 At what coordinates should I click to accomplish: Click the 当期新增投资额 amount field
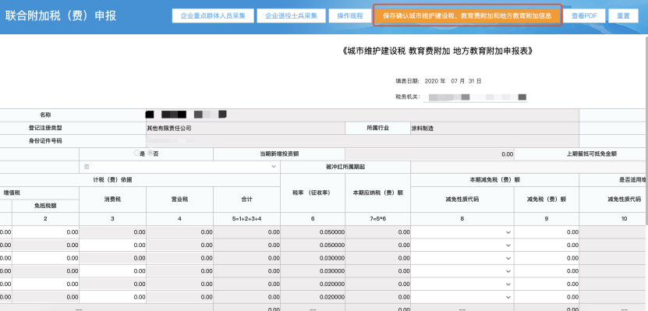coord(430,154)
